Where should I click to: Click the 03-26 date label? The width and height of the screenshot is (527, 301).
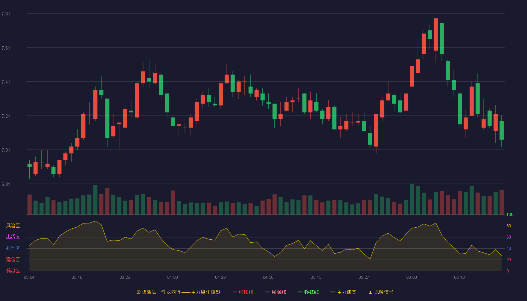click(125, 277)
